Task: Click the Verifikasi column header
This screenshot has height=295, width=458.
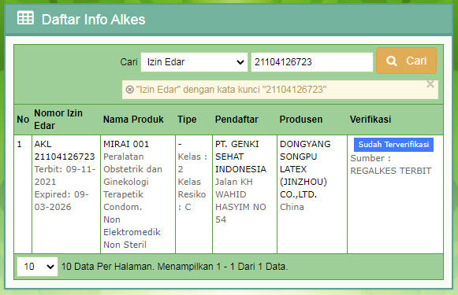Action: pos(370,120)
